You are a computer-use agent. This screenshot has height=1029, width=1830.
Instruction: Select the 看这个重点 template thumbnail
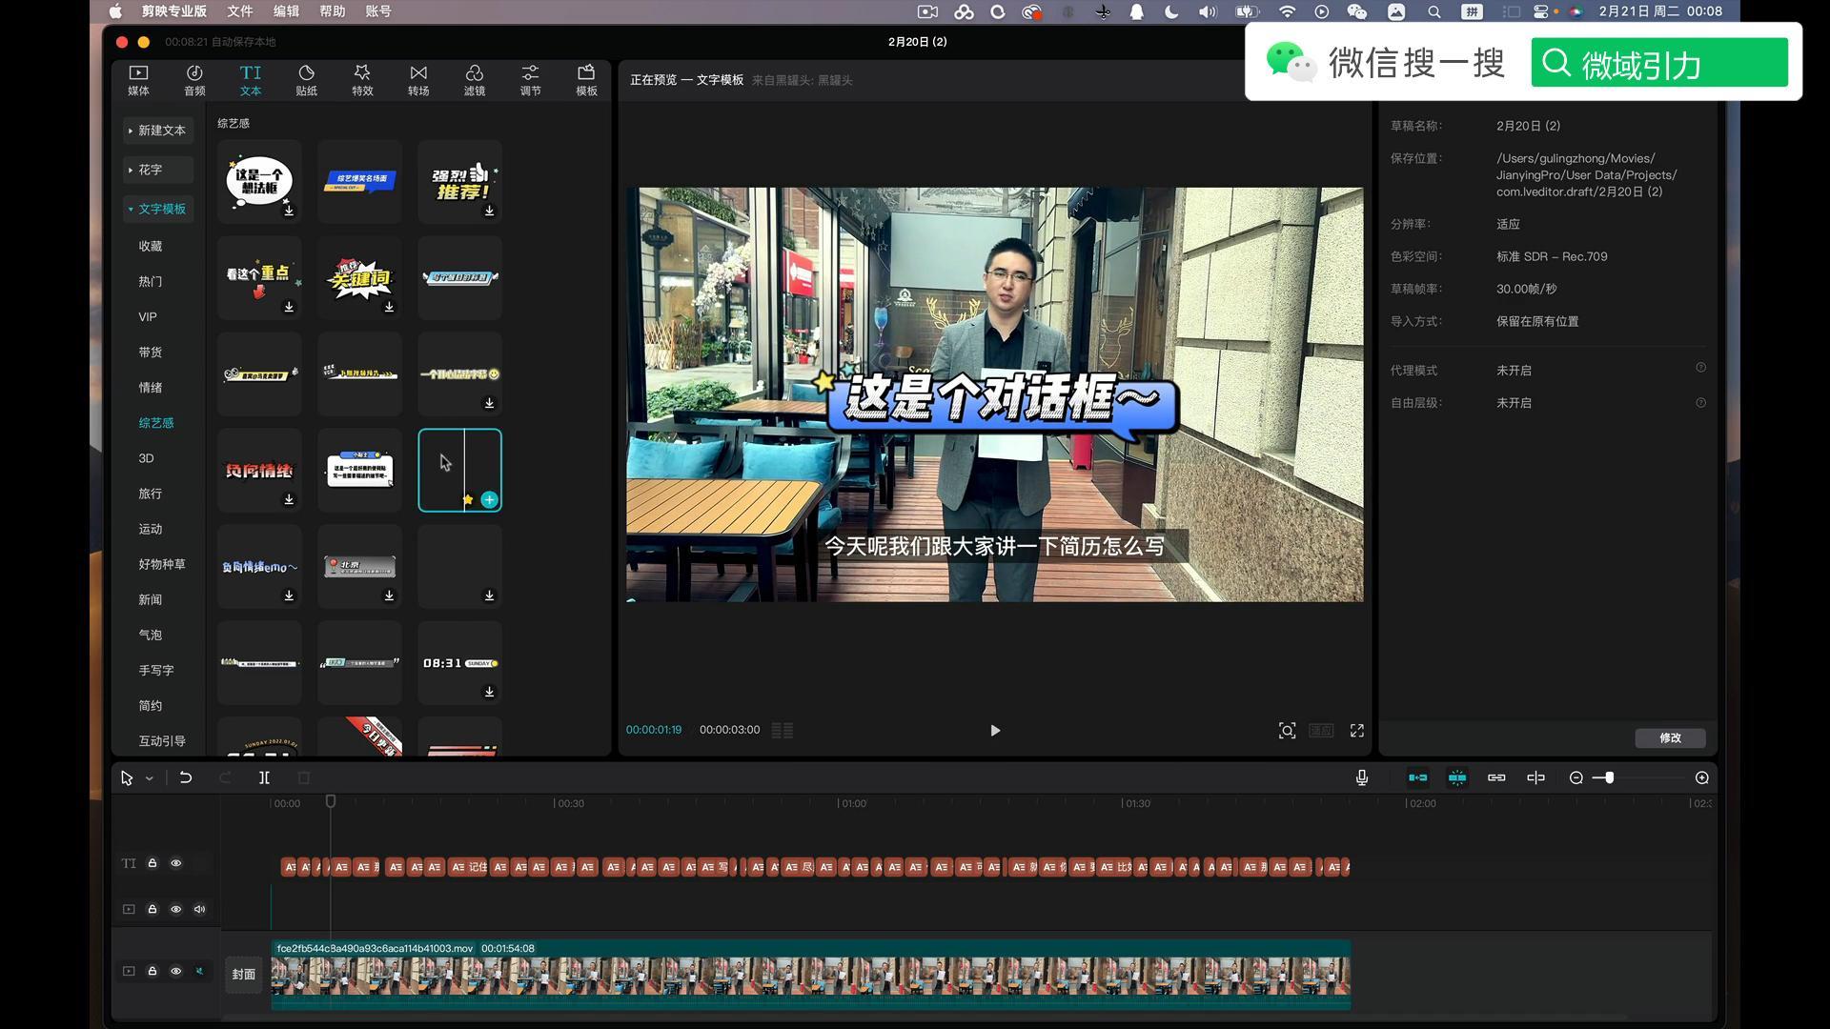pos(259,277)
